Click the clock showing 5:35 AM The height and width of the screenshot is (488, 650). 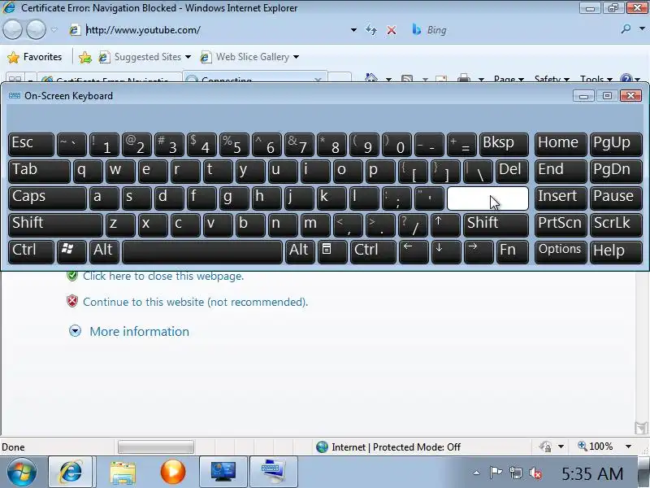(x=592, y=473)
